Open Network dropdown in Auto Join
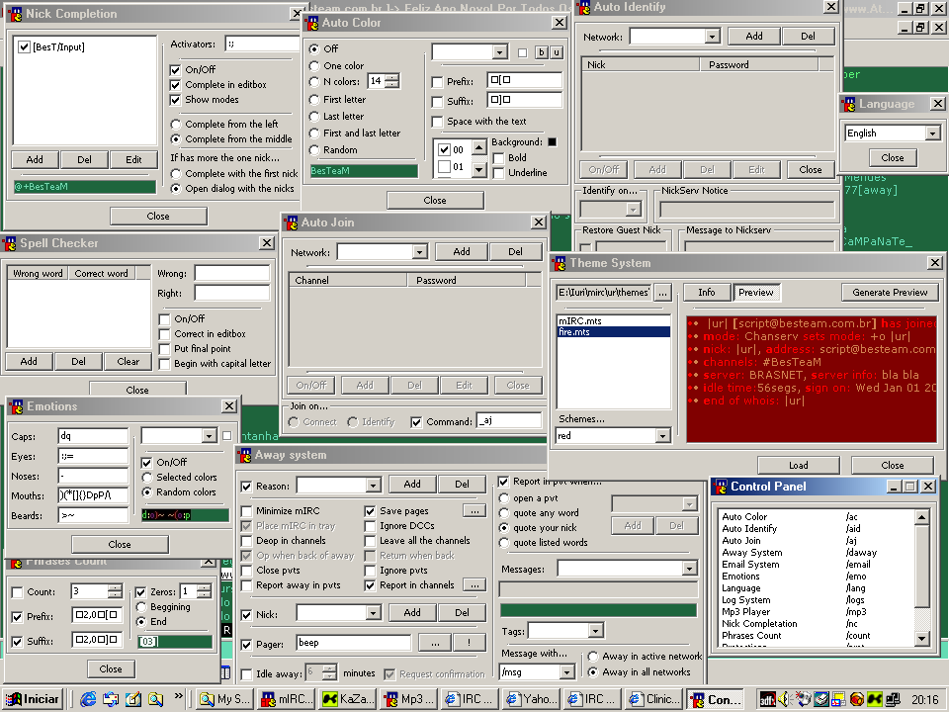The height and width of the screenshot is (712, 949). (419, 252)
